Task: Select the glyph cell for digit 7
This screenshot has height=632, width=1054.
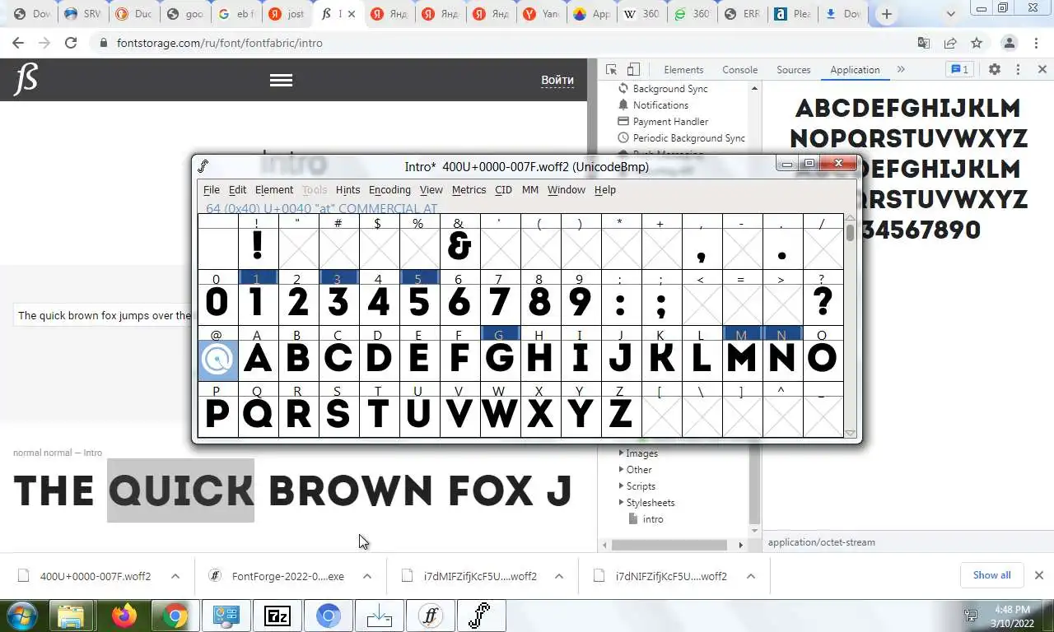Action: coord(499,303)
